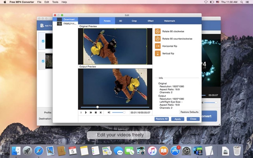The width and height of the screenshot is (253, 158).
Task: Skip to the next frame in preview
Action: (101, 112)
